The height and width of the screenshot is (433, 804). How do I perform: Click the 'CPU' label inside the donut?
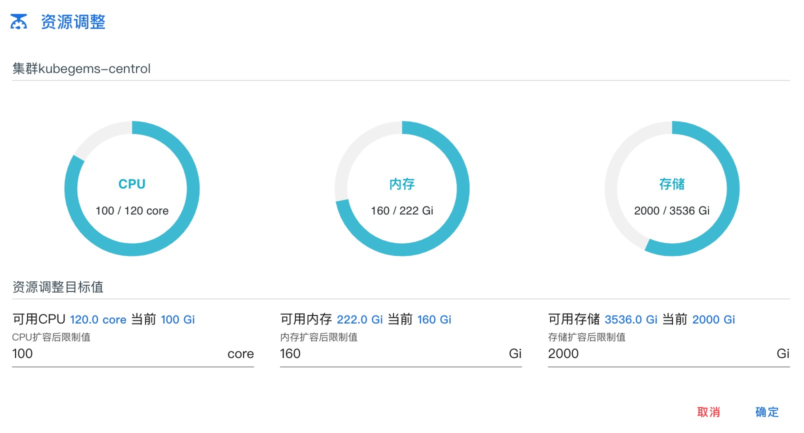132,184
